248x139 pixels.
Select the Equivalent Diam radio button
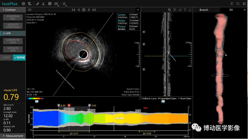pyautogui.click(x=159, y=98)
